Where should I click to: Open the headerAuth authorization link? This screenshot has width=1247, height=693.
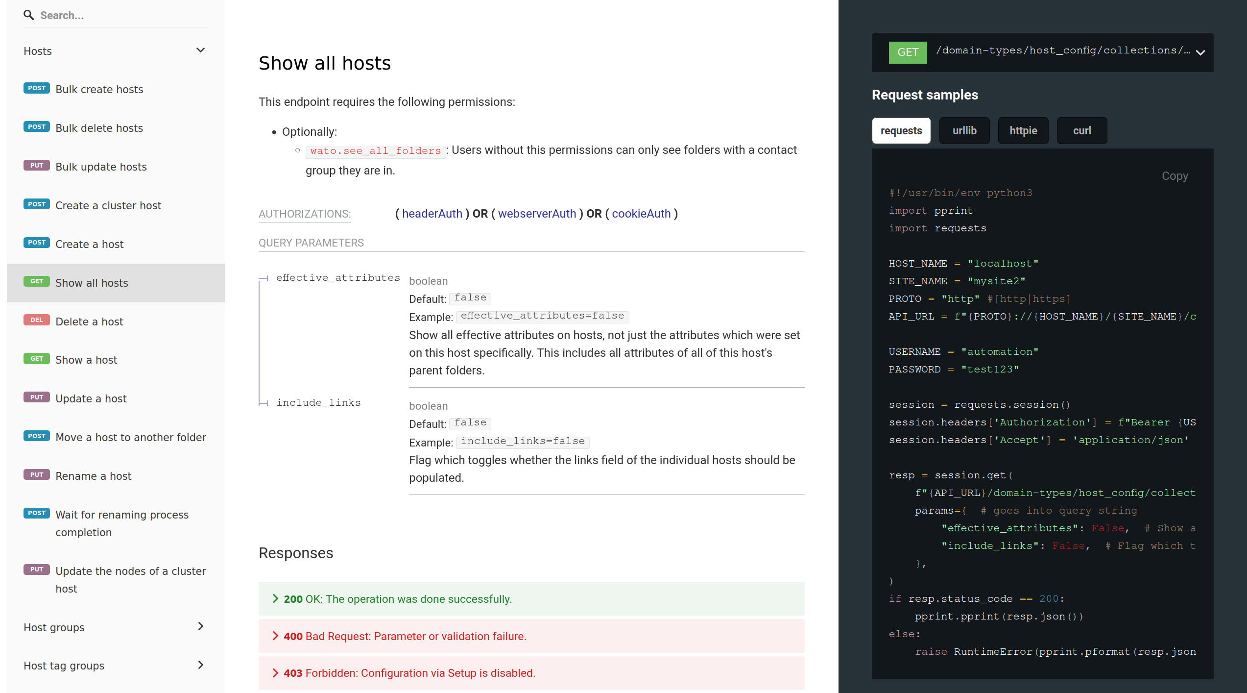click(x=432, y=213)
